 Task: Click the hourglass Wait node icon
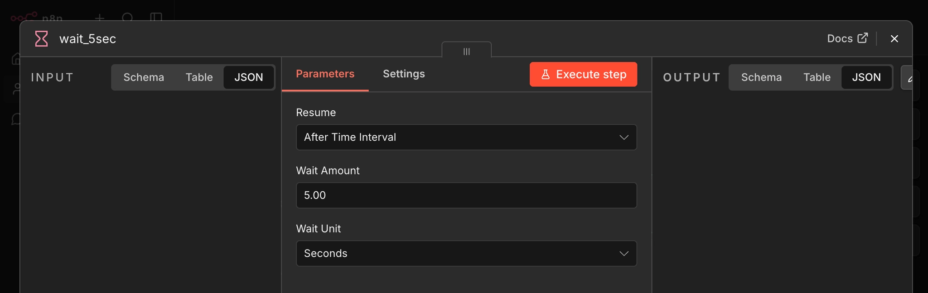coord(41,39)
